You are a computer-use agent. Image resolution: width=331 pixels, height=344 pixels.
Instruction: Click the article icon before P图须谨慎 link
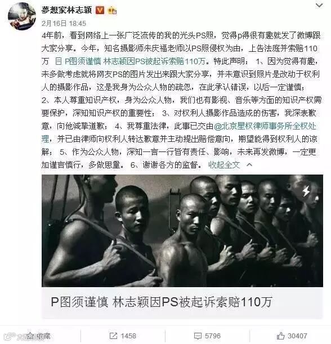pyautogui.click(x=58, y=61)
